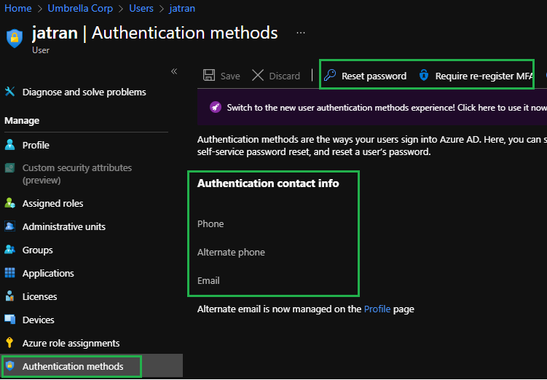Follow the Profile link in alternate email note
This screenshot has height=380, width=547.
[x=377, y=309]
